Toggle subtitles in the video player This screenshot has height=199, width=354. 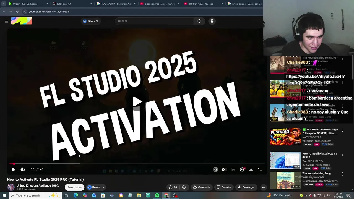coord(233,169)
